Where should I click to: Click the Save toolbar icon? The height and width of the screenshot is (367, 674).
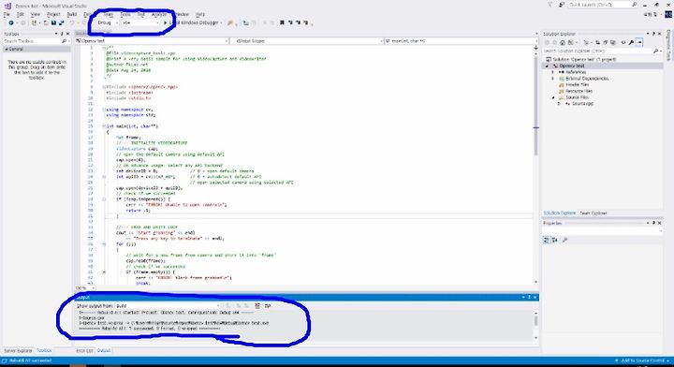click(53, 22)
